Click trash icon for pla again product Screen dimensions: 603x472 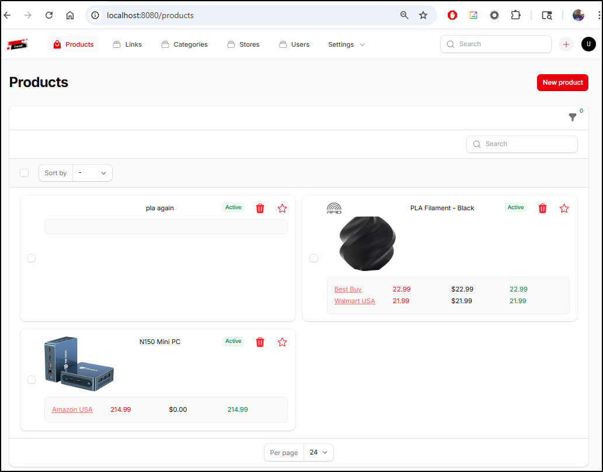260,209
